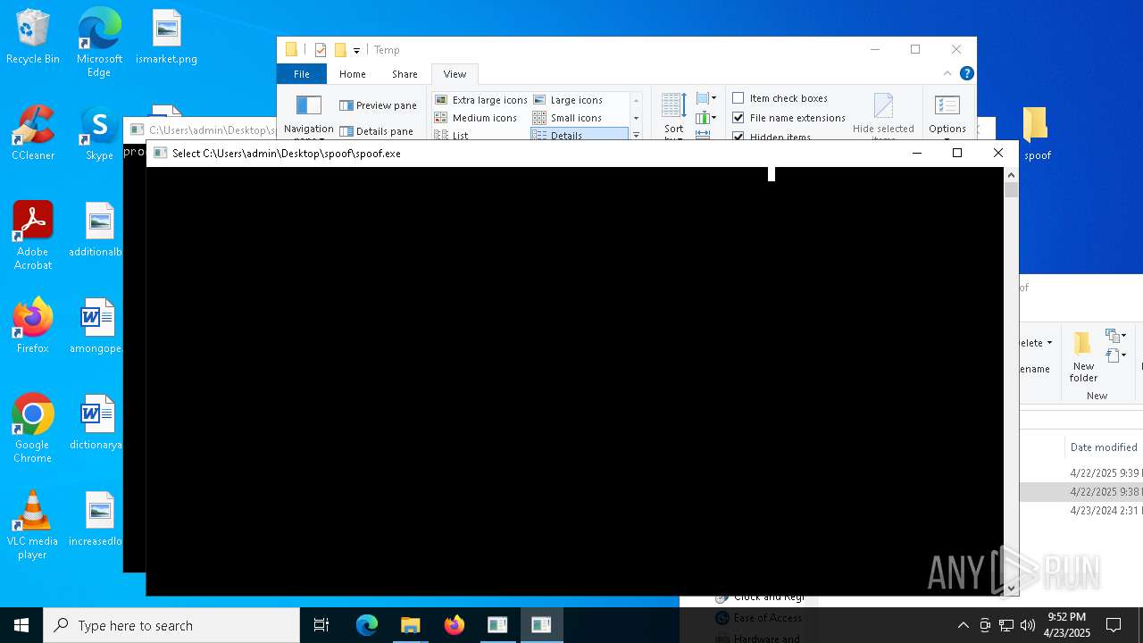Open the File tab in Temp window
The height and width of the screenshot is (643, 1143).
point(302,74)
